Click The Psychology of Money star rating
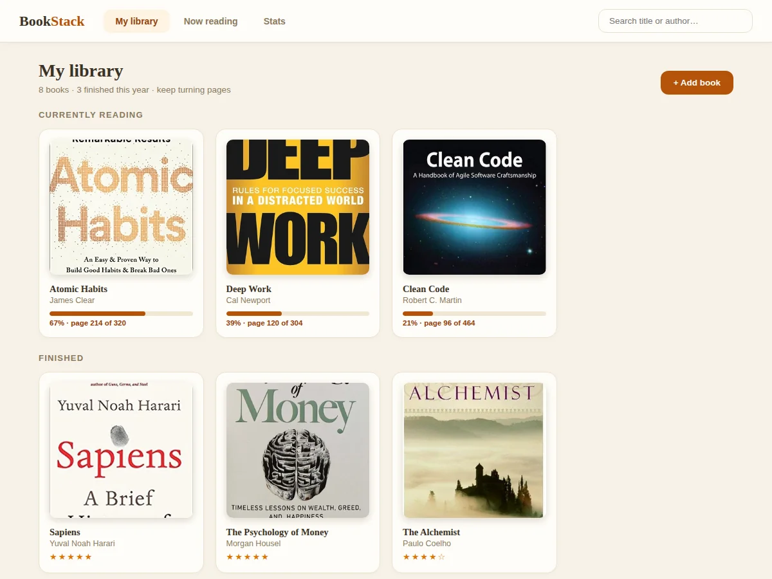 click(248, 556)
